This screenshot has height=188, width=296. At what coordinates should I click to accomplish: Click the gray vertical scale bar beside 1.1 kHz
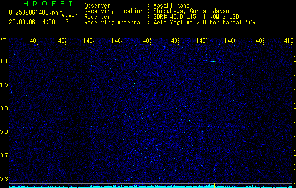(x=9, y=64)
